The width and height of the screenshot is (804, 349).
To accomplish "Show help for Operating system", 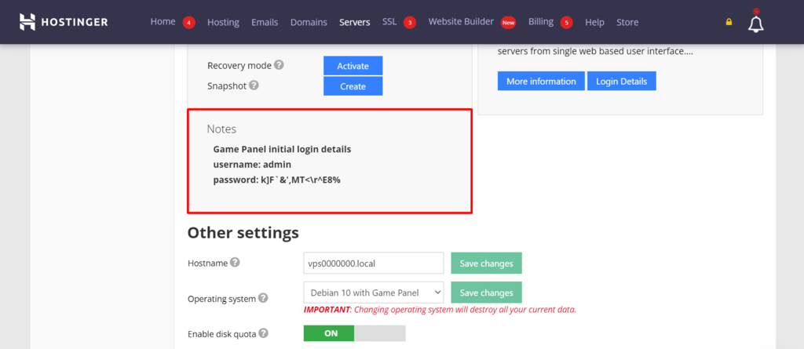I will coord(263,298).
